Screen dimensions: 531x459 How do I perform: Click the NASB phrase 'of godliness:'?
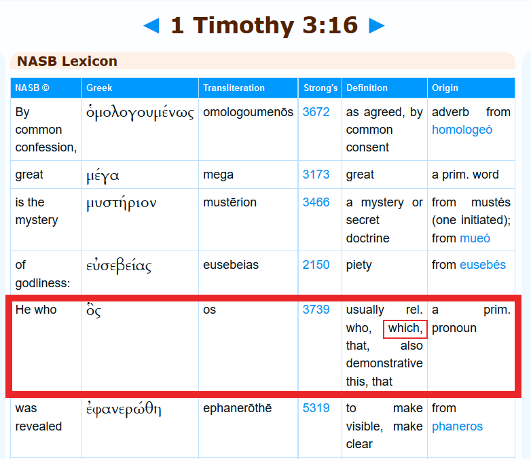tap(43, 274)
